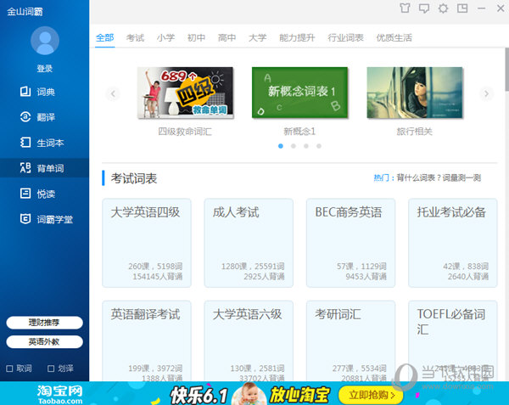This screenshot has width=509, height=405.
Task: Open the feedback message icon
Action: pos(424,8)
